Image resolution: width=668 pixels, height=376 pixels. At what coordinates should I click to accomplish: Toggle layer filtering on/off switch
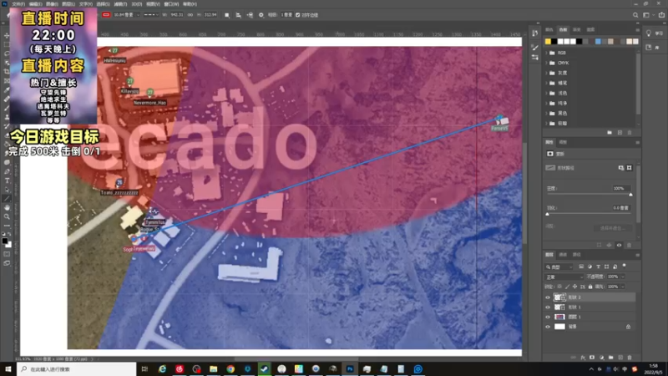(624, 266)
